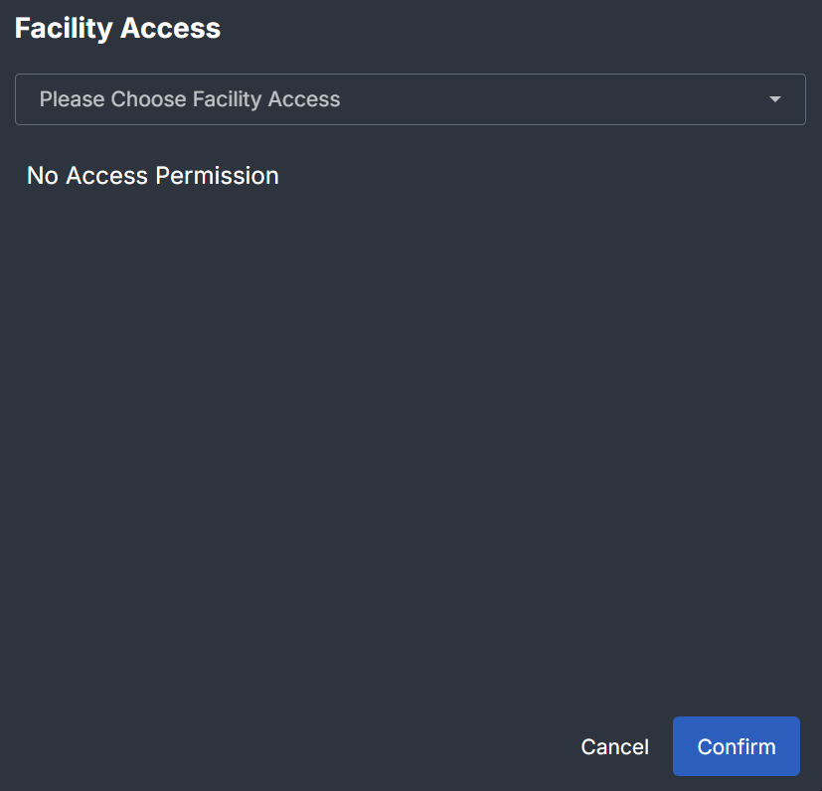Click the dropdown caret arrow icon
This screenshot has height=791, width=822.
pyautogui.click(x=774, y=99)
